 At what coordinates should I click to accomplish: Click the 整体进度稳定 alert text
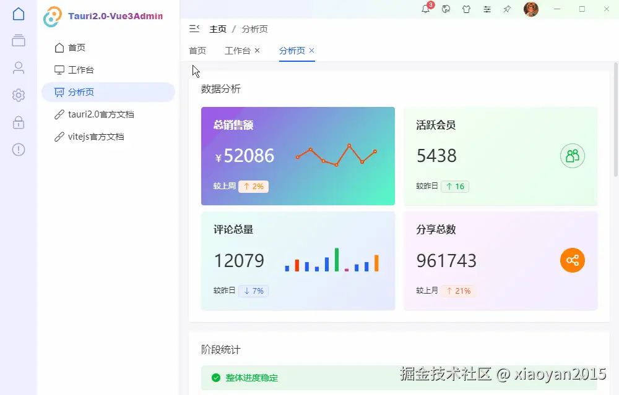click(x=252, y=378)
